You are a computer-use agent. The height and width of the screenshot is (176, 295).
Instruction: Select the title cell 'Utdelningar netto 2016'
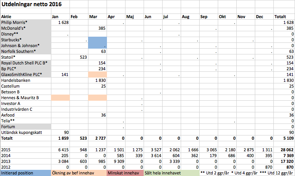point(35,4)
